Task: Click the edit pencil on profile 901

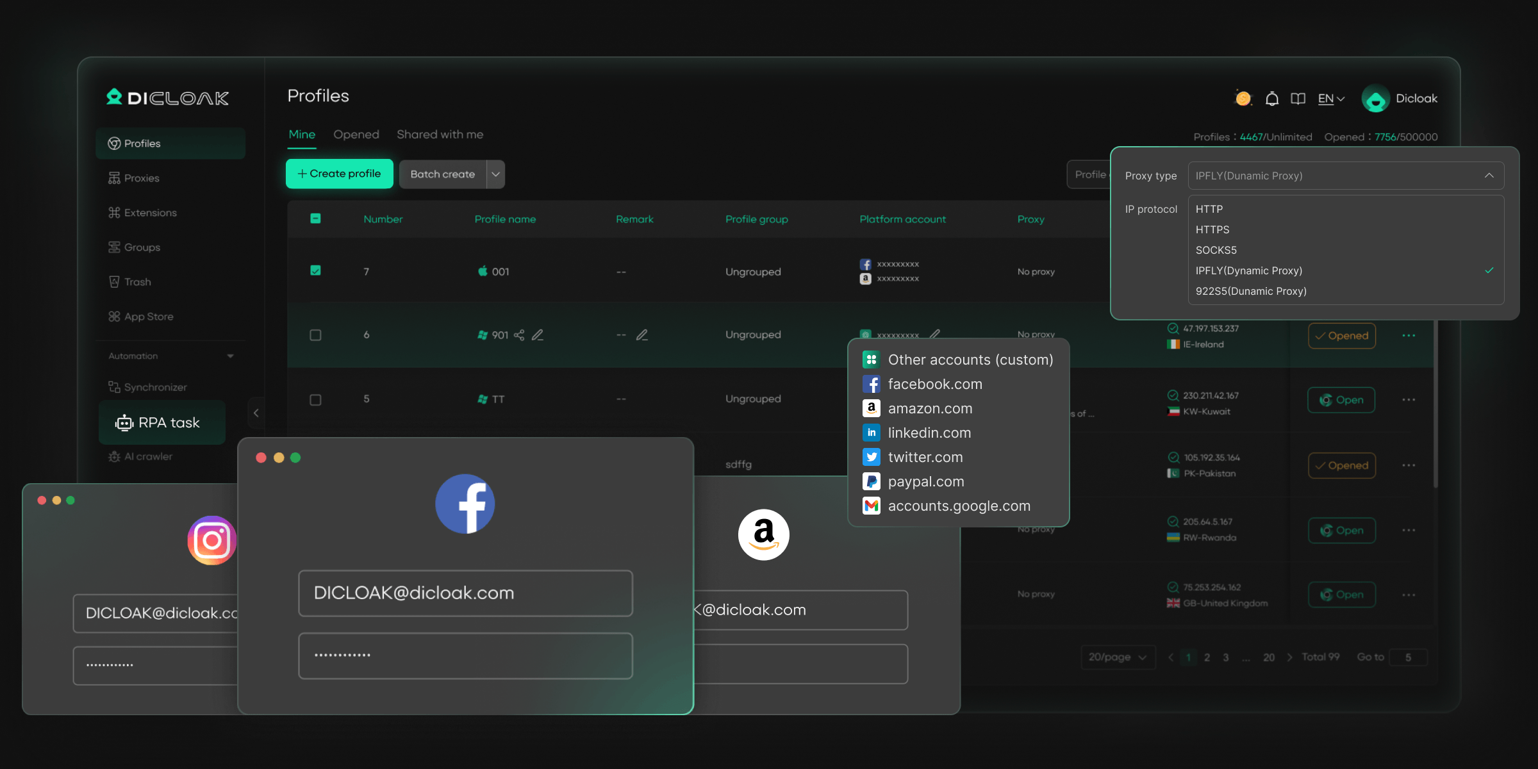Action: [538, 335]
